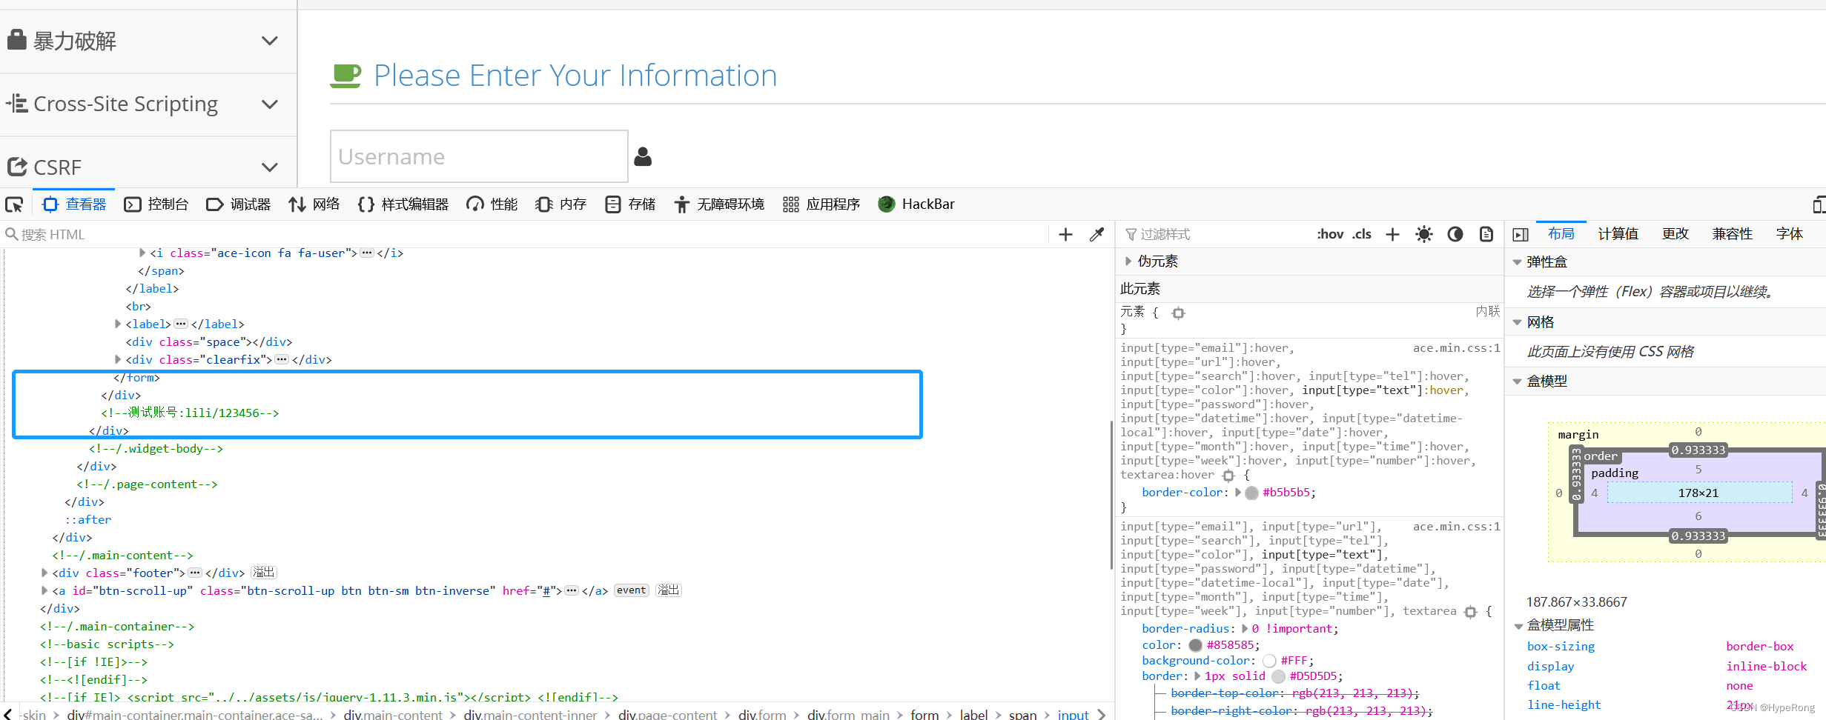Image resolution: width=1826 pixels, height=720 pixels.
Task: Click the #FFF background-color swatch
Action: pyautogui.click(x=1269, y=661)
